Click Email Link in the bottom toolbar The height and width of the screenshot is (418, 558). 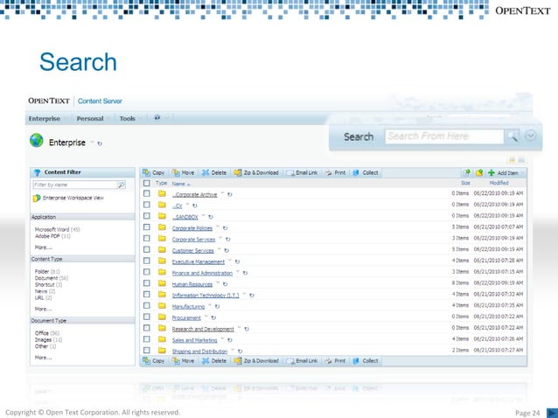[x=302, y=361]
